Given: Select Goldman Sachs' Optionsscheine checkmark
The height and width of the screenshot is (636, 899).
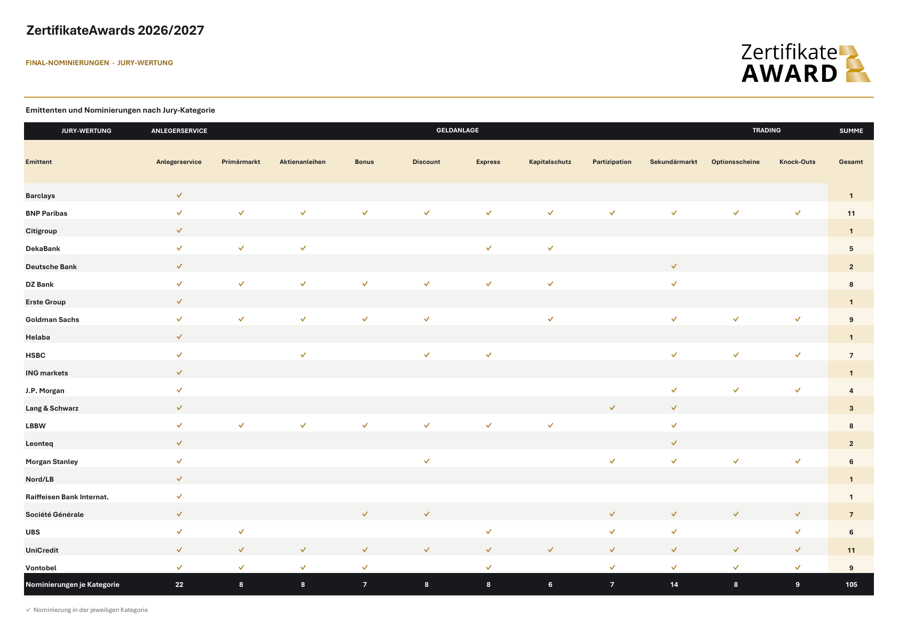Looking at the screenshot, I should point(736,319).
